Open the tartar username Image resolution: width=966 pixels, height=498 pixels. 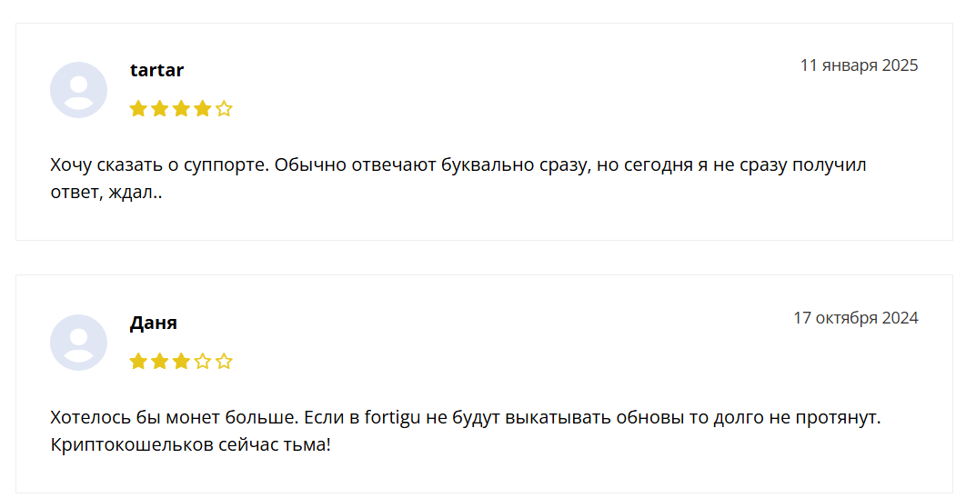[x=156, y=70]
